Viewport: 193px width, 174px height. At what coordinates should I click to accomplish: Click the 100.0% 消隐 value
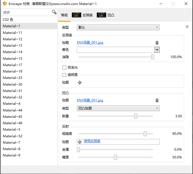pyautogui.click(x=176, y=57)
